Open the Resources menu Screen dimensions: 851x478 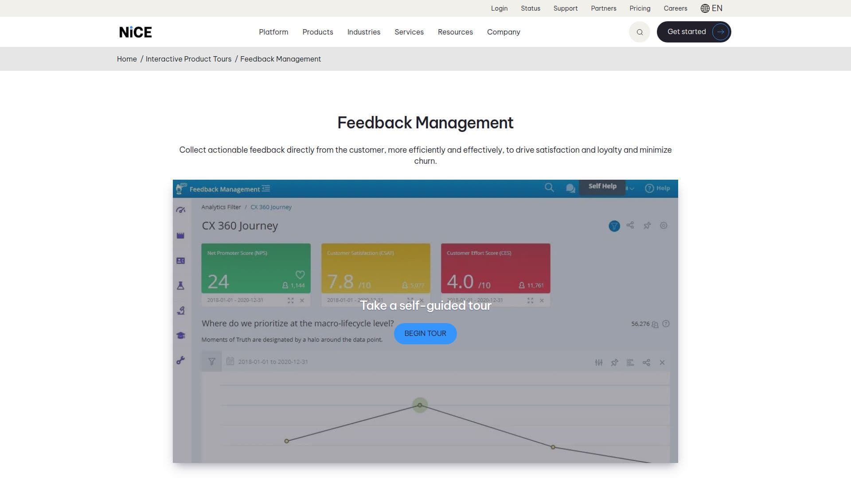(455, 32)
